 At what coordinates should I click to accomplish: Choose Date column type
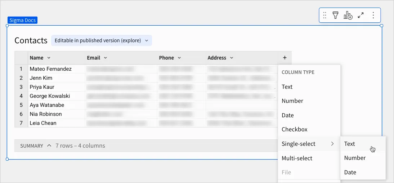pyautogui.click(x=309, y=115)
